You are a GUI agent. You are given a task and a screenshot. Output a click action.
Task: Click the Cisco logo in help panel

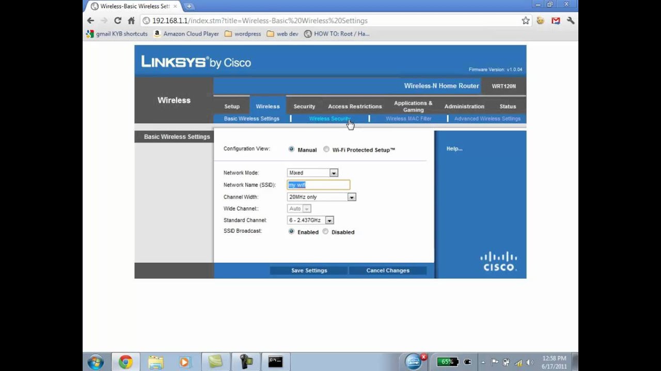click(x=499, y=261)
